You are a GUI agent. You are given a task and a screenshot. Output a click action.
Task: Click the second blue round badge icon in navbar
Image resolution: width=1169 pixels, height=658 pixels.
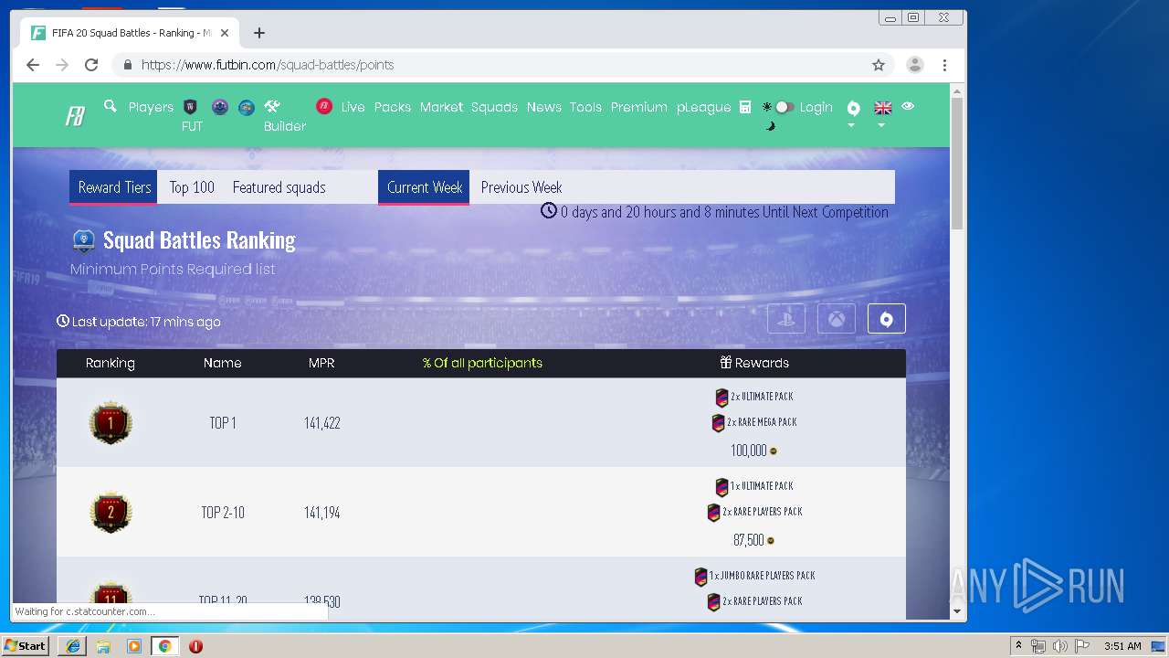pos(247,107)
